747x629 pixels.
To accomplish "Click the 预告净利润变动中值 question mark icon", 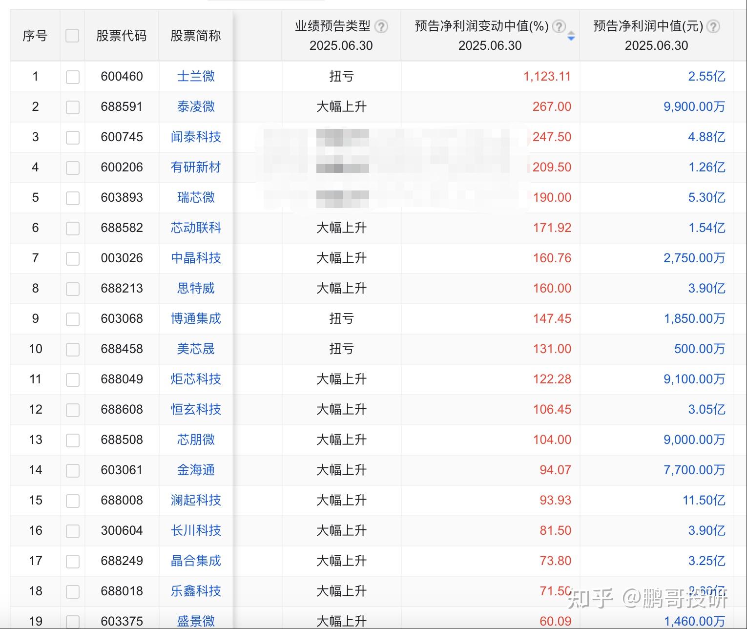I will point(559,28).
